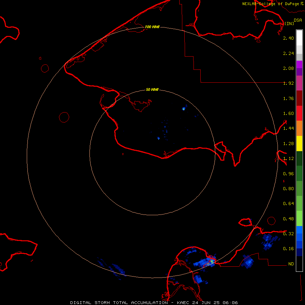Click the 'DSA' product label
The image size is (305, 305).
click(x=298, y=20)
